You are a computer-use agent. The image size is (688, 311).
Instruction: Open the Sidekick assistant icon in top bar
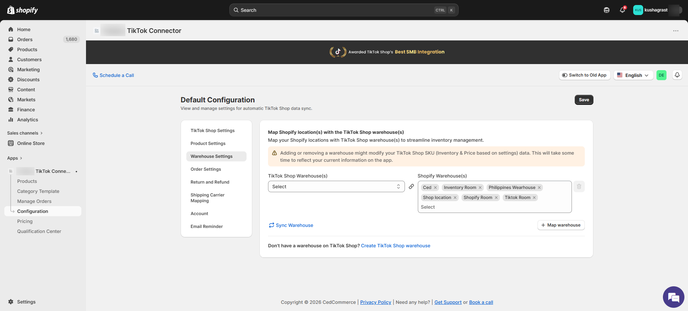pos(606,10)
